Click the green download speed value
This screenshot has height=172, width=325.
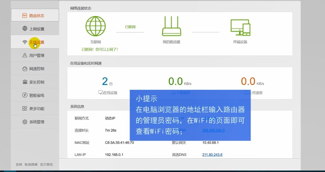[176, 81]
